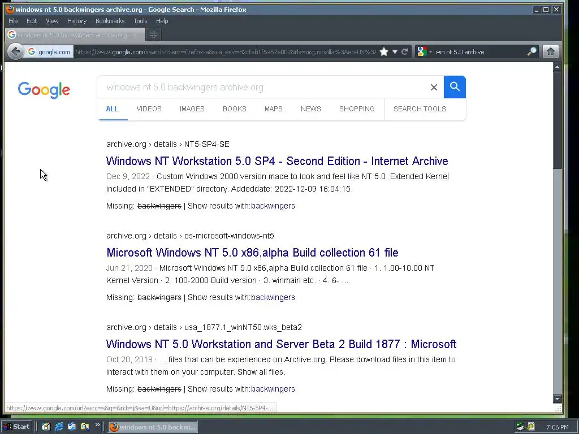Viewport: 579px width, 434px height.
Task: Expand the quick launch overflow chevron
Action: coord(97,425)
